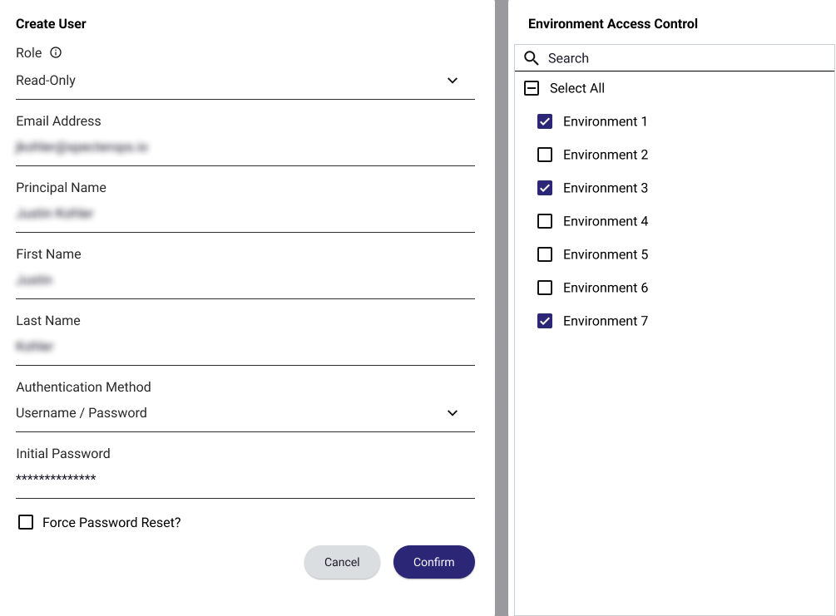Click into the Email Address field
The height and width of the screenshot is (616, 836).
coord(245,147)
